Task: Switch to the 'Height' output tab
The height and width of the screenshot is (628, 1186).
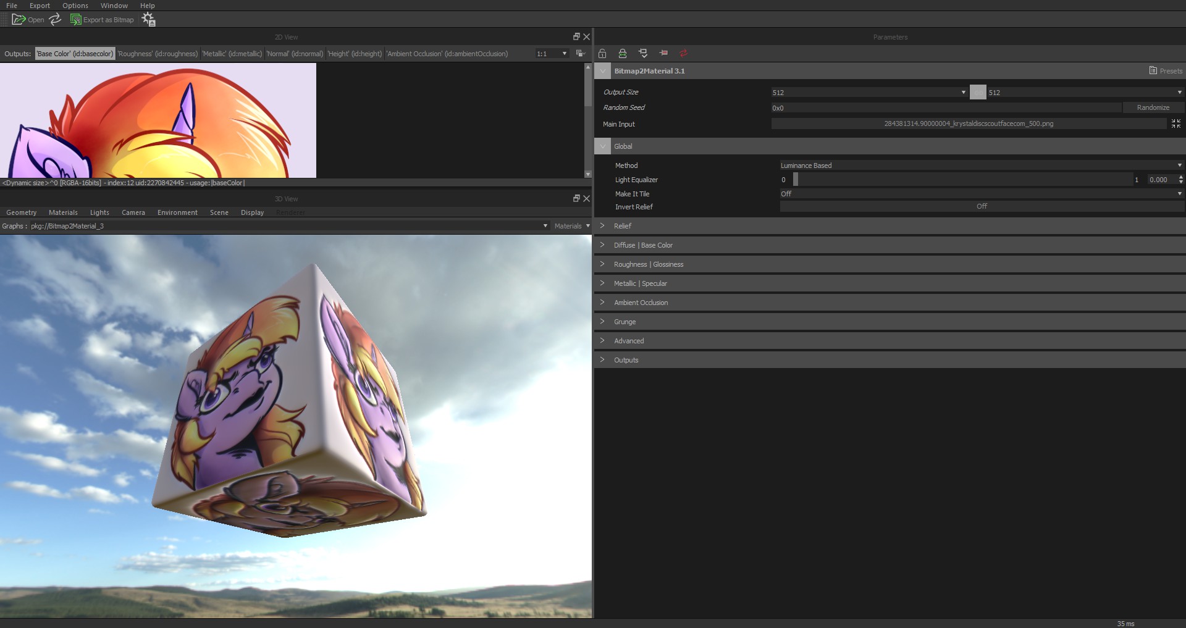Action: pos(355,54)
